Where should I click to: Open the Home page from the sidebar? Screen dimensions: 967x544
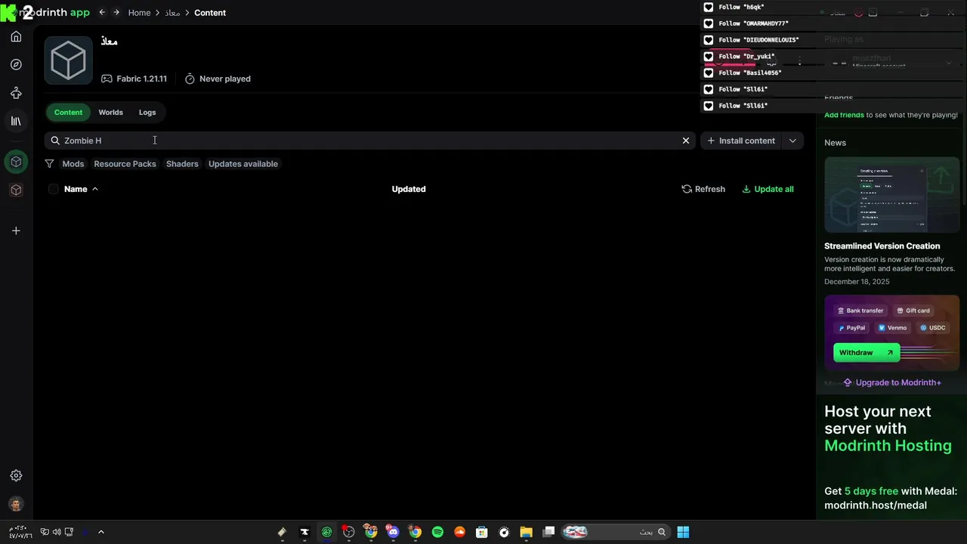[x=16, y=36]
